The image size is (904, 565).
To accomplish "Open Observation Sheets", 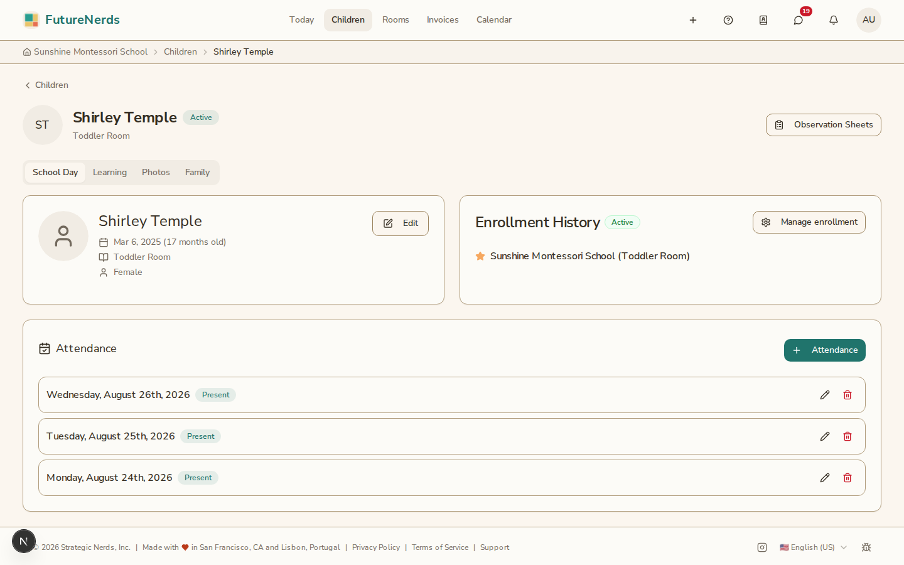I will pyautogui.click(x=823, y=125).
